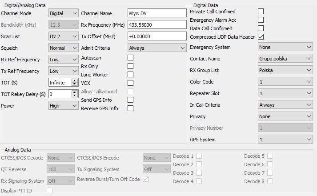The width and height of the screenshot is (317, 196).
Task: Open the Privacy dropdown set to None
Action: tap(285, 116)
